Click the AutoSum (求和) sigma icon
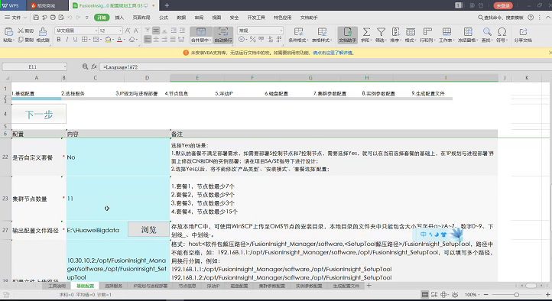The image size is (552, 301). [x=366, y=31]
